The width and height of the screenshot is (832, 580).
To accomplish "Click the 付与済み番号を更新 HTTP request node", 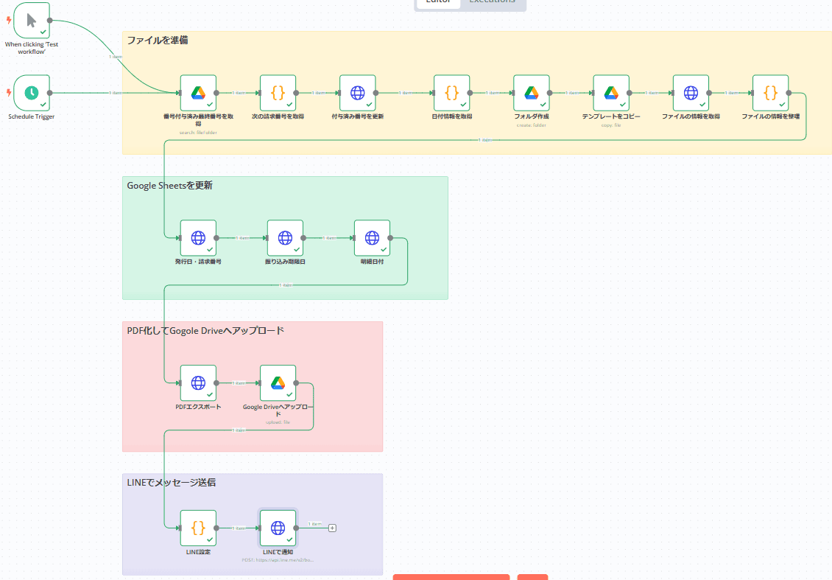I will (x=357, y=93).
